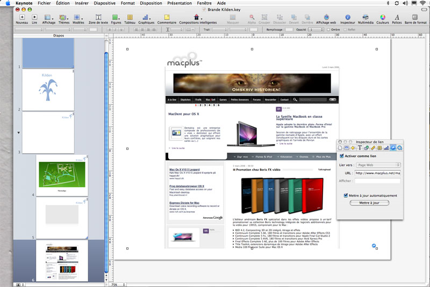Insert a Zone de texte from toolbar
Viewport: 430px width, 287px height.
pos(98,17)
